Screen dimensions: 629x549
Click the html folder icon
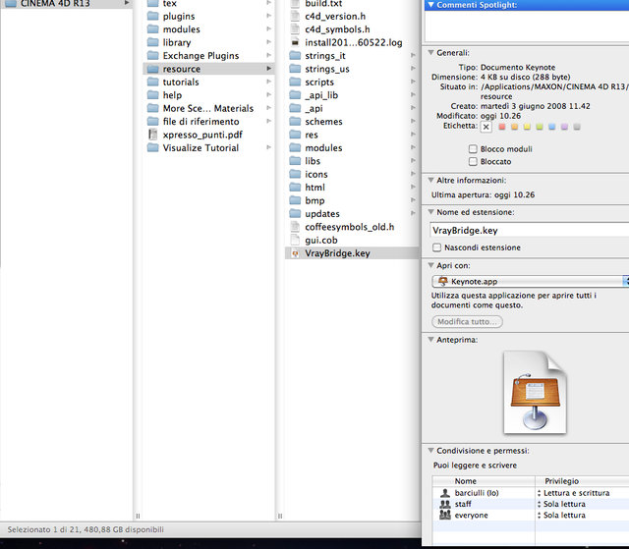(x=295, y=188)
